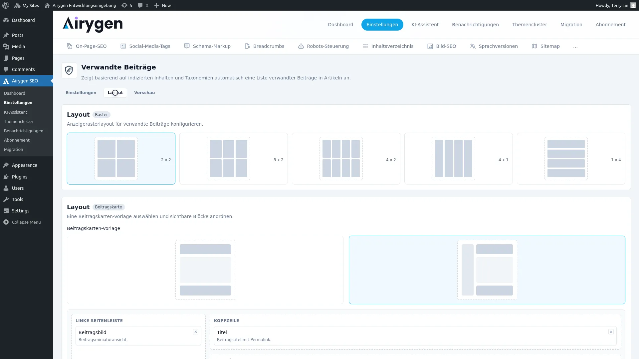Click the Settings sidebar icon
This screenshot has width=639, height=359.
pyautogui.click(x=6, y=211)
